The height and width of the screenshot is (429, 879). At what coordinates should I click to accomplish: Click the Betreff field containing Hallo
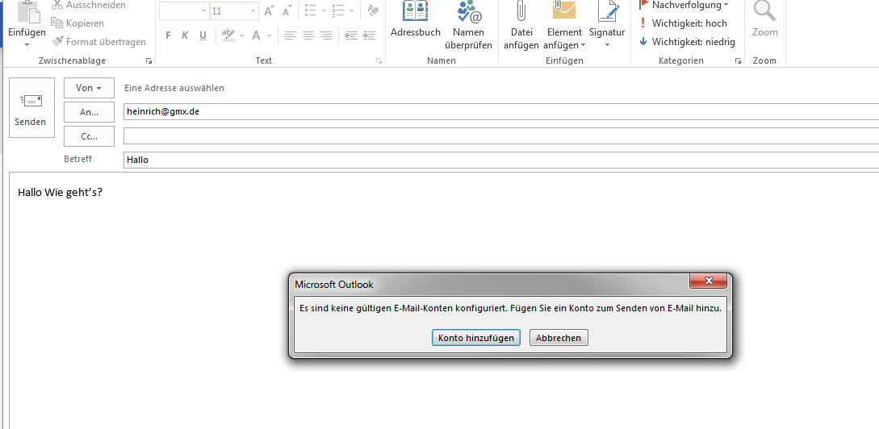501,160
